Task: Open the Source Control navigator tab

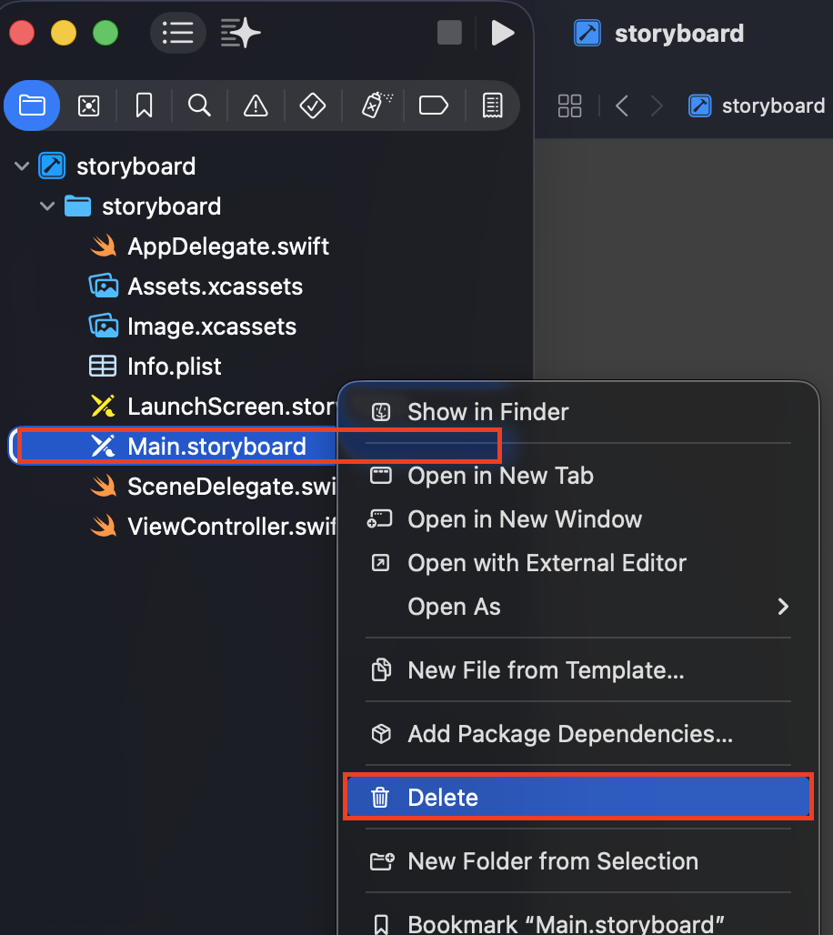Action: tap(88, 106)
